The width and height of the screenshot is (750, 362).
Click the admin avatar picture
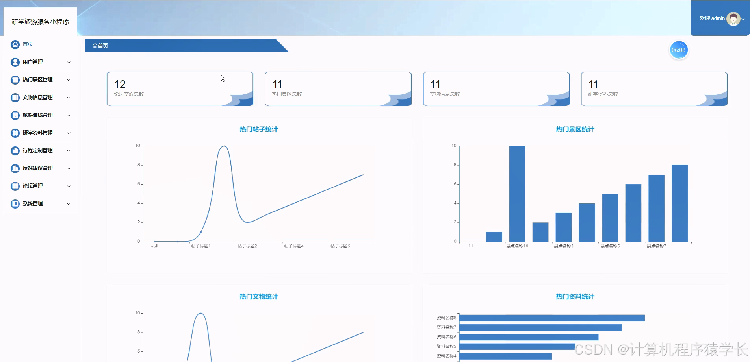coord(733,18)
